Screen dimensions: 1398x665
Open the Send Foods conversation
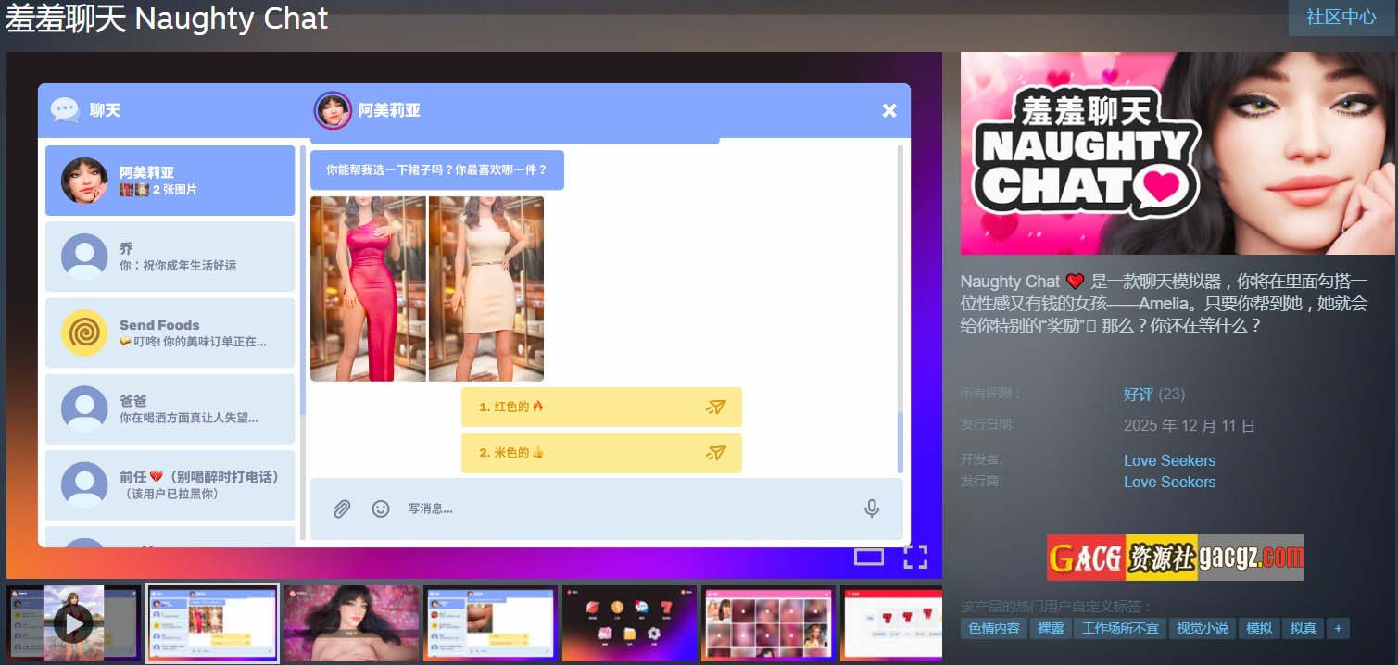(x=170, y=332)
